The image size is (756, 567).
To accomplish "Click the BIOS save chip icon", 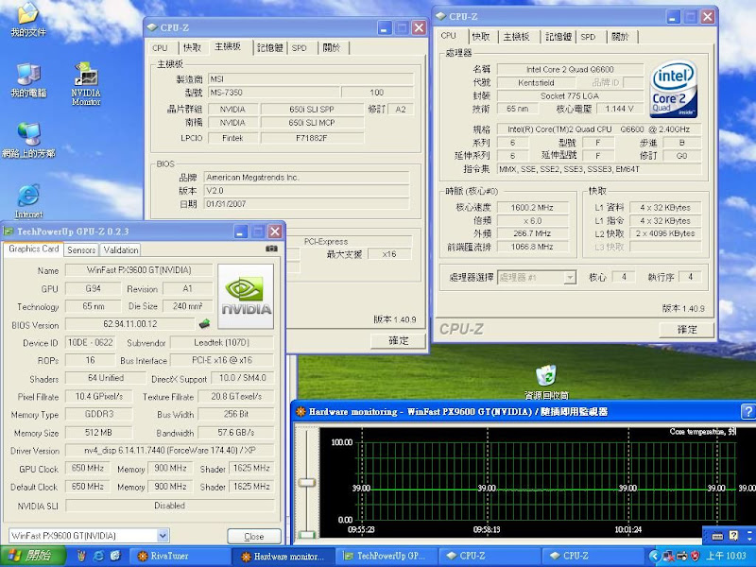I will pyautogui.click(x=203, y=324).
